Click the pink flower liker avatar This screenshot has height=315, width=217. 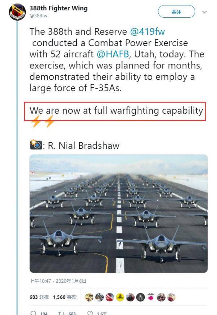150,297
